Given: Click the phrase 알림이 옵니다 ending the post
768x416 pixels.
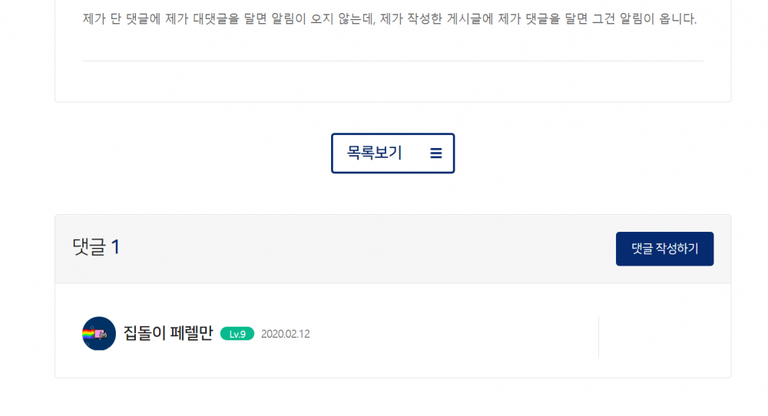Looking at the screenshot, I should pyautogui.click(x=658, y=18).
